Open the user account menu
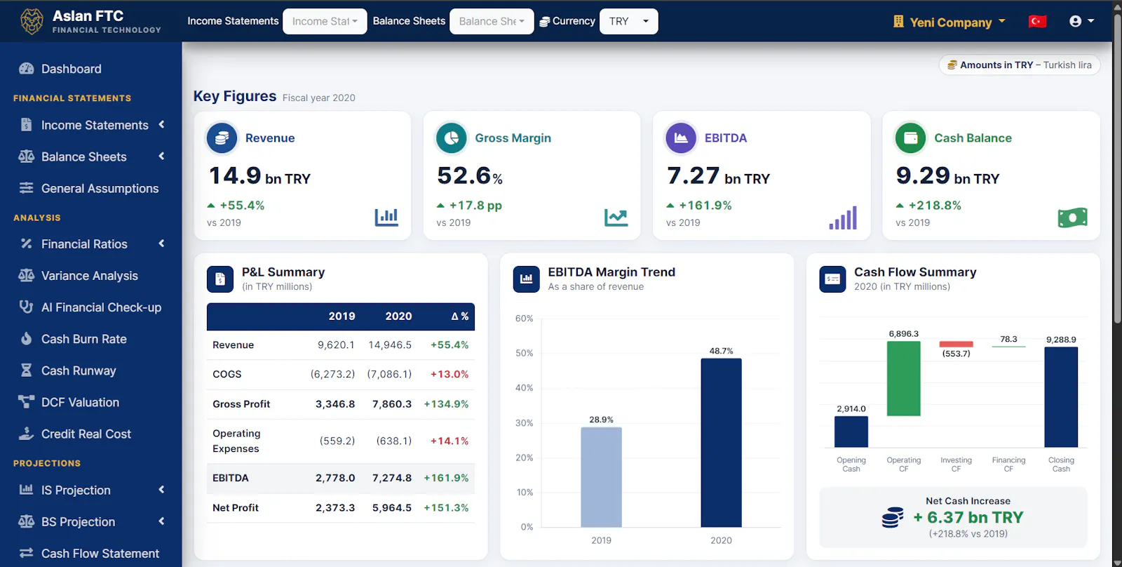This screenshot has height=567, width=1122. 1081,22
